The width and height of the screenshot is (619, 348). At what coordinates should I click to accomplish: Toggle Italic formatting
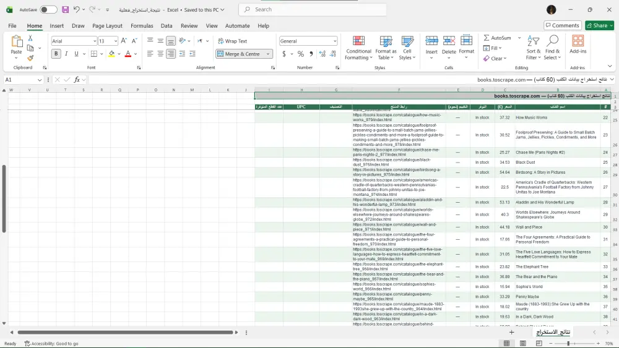pos(66,54)
